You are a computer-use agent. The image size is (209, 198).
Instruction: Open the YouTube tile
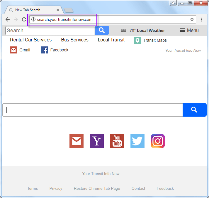117,141
